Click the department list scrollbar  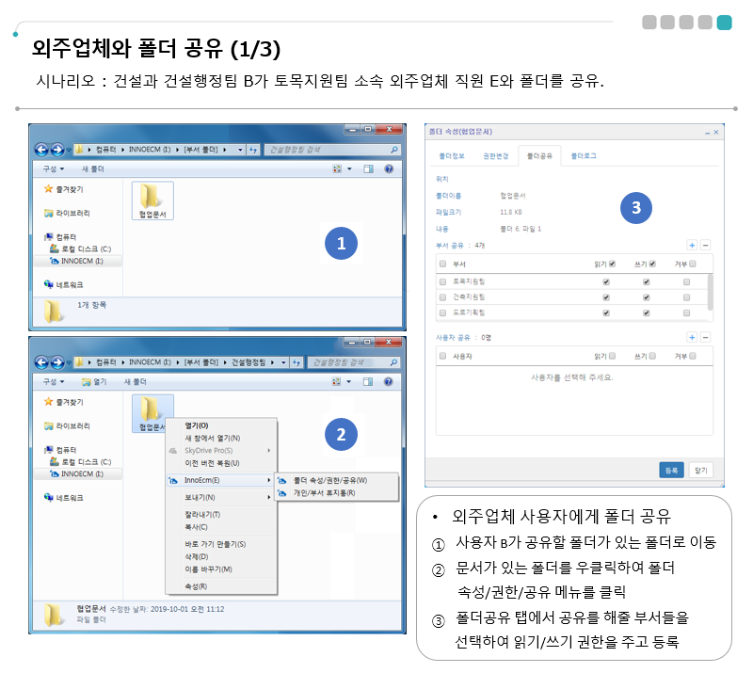(710, 292)
